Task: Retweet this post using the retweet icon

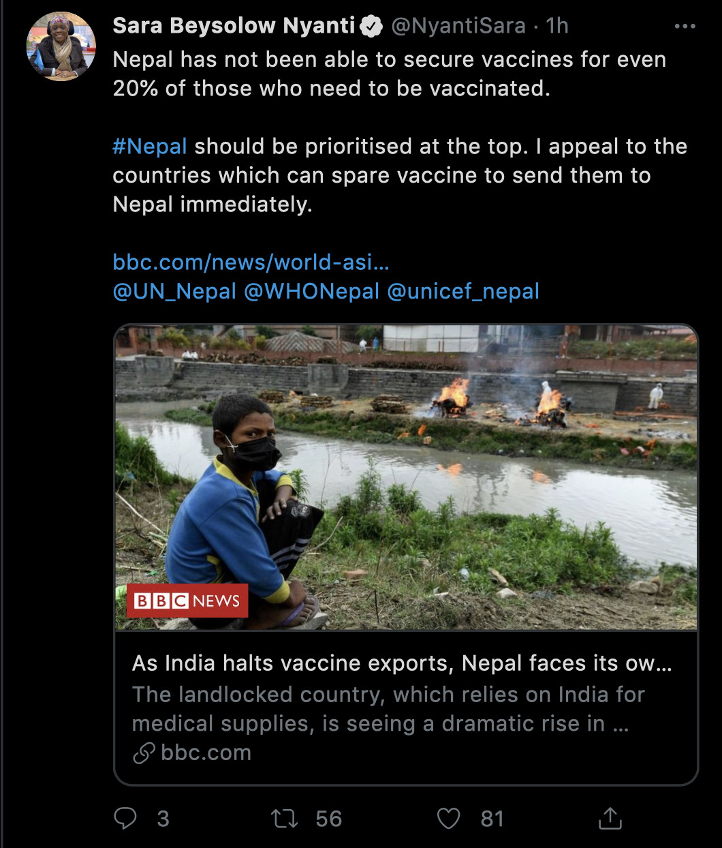Action: 284,818
